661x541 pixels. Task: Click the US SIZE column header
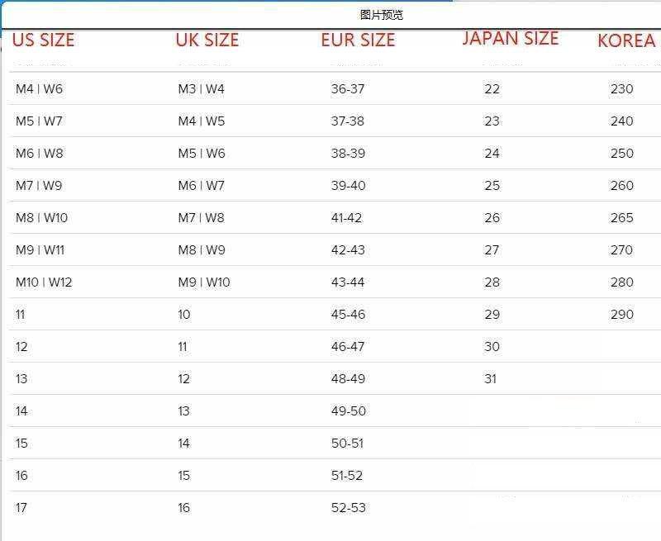pyautogui.click(x=43, y=40)
